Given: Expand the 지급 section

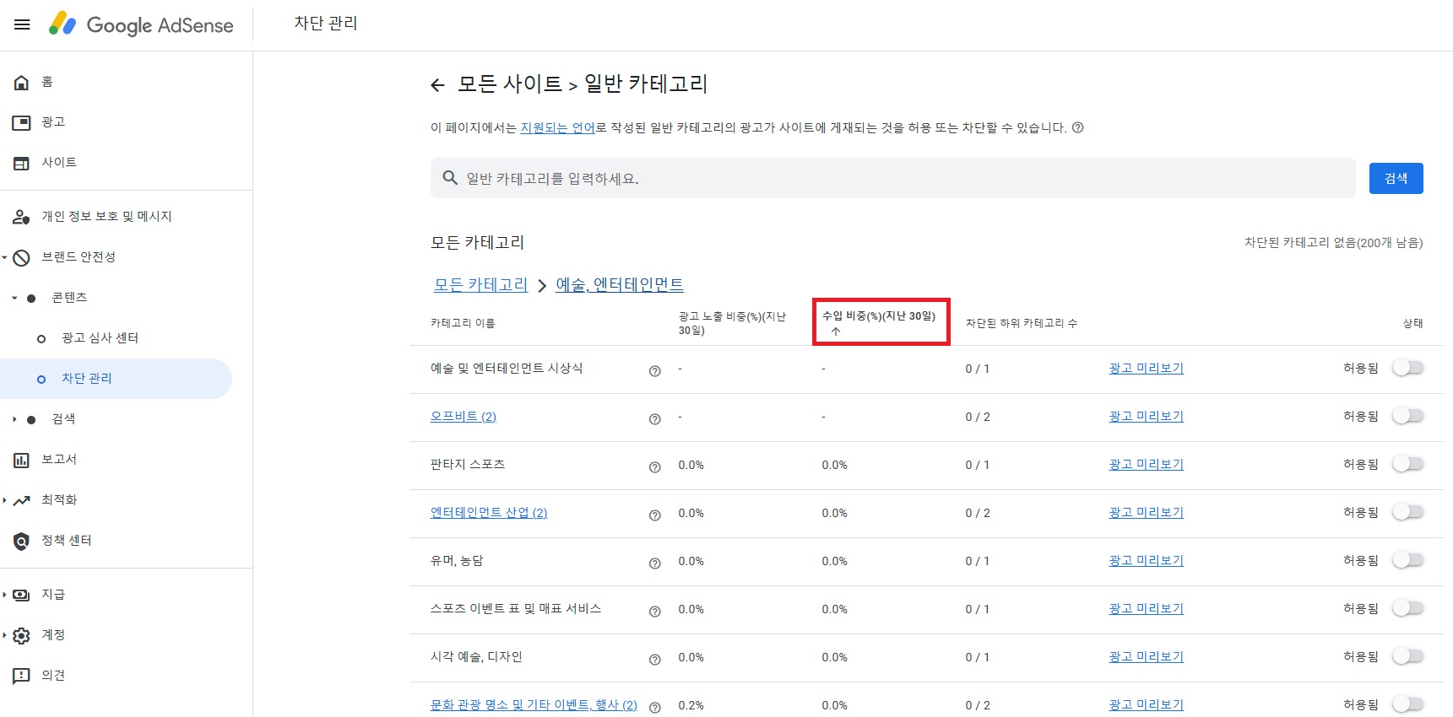Looking at the screenshot, I should tap(4, 595).
